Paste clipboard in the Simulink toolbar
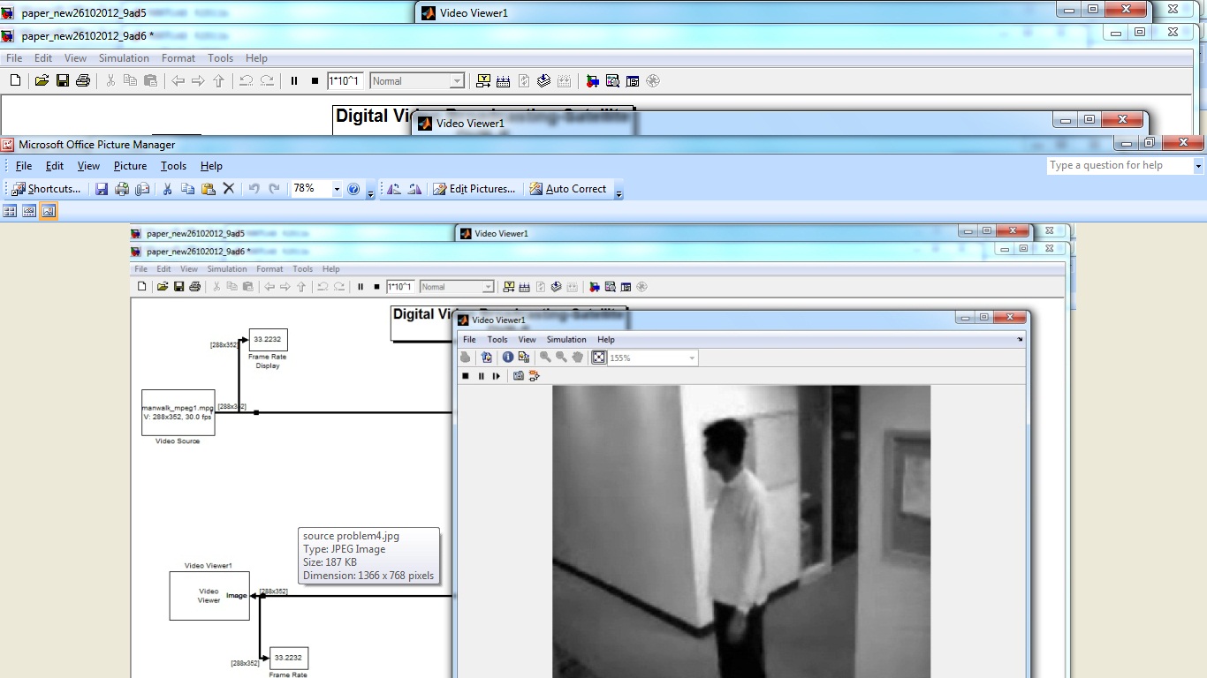Image resolution: width=1207 pixels, height=678 pixels. (150, 81)
